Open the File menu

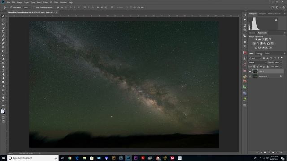(9, 2)
